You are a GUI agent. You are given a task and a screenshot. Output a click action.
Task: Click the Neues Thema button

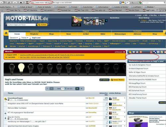(x=118, y=80)
